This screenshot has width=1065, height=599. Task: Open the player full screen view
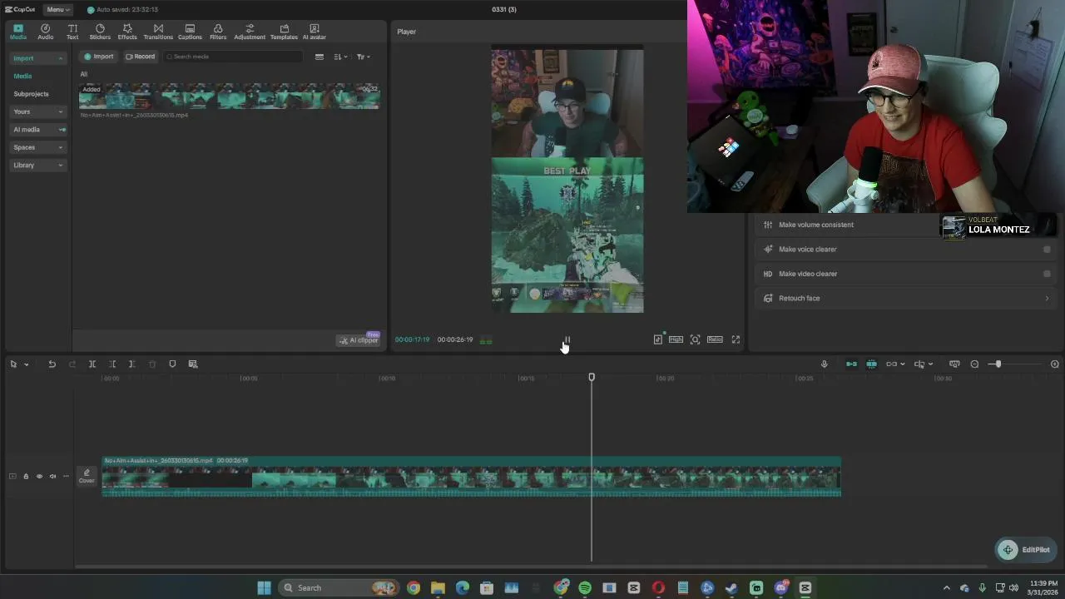pos(736,339)
